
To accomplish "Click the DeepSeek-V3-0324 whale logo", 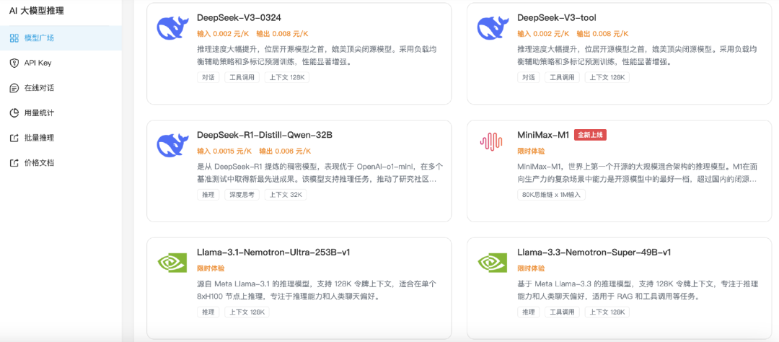I will coord(173,27).
